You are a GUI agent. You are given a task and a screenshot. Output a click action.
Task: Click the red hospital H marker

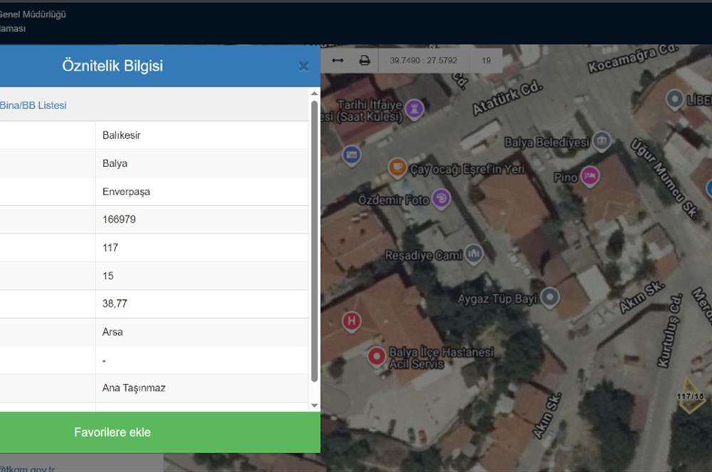[350, 322]
